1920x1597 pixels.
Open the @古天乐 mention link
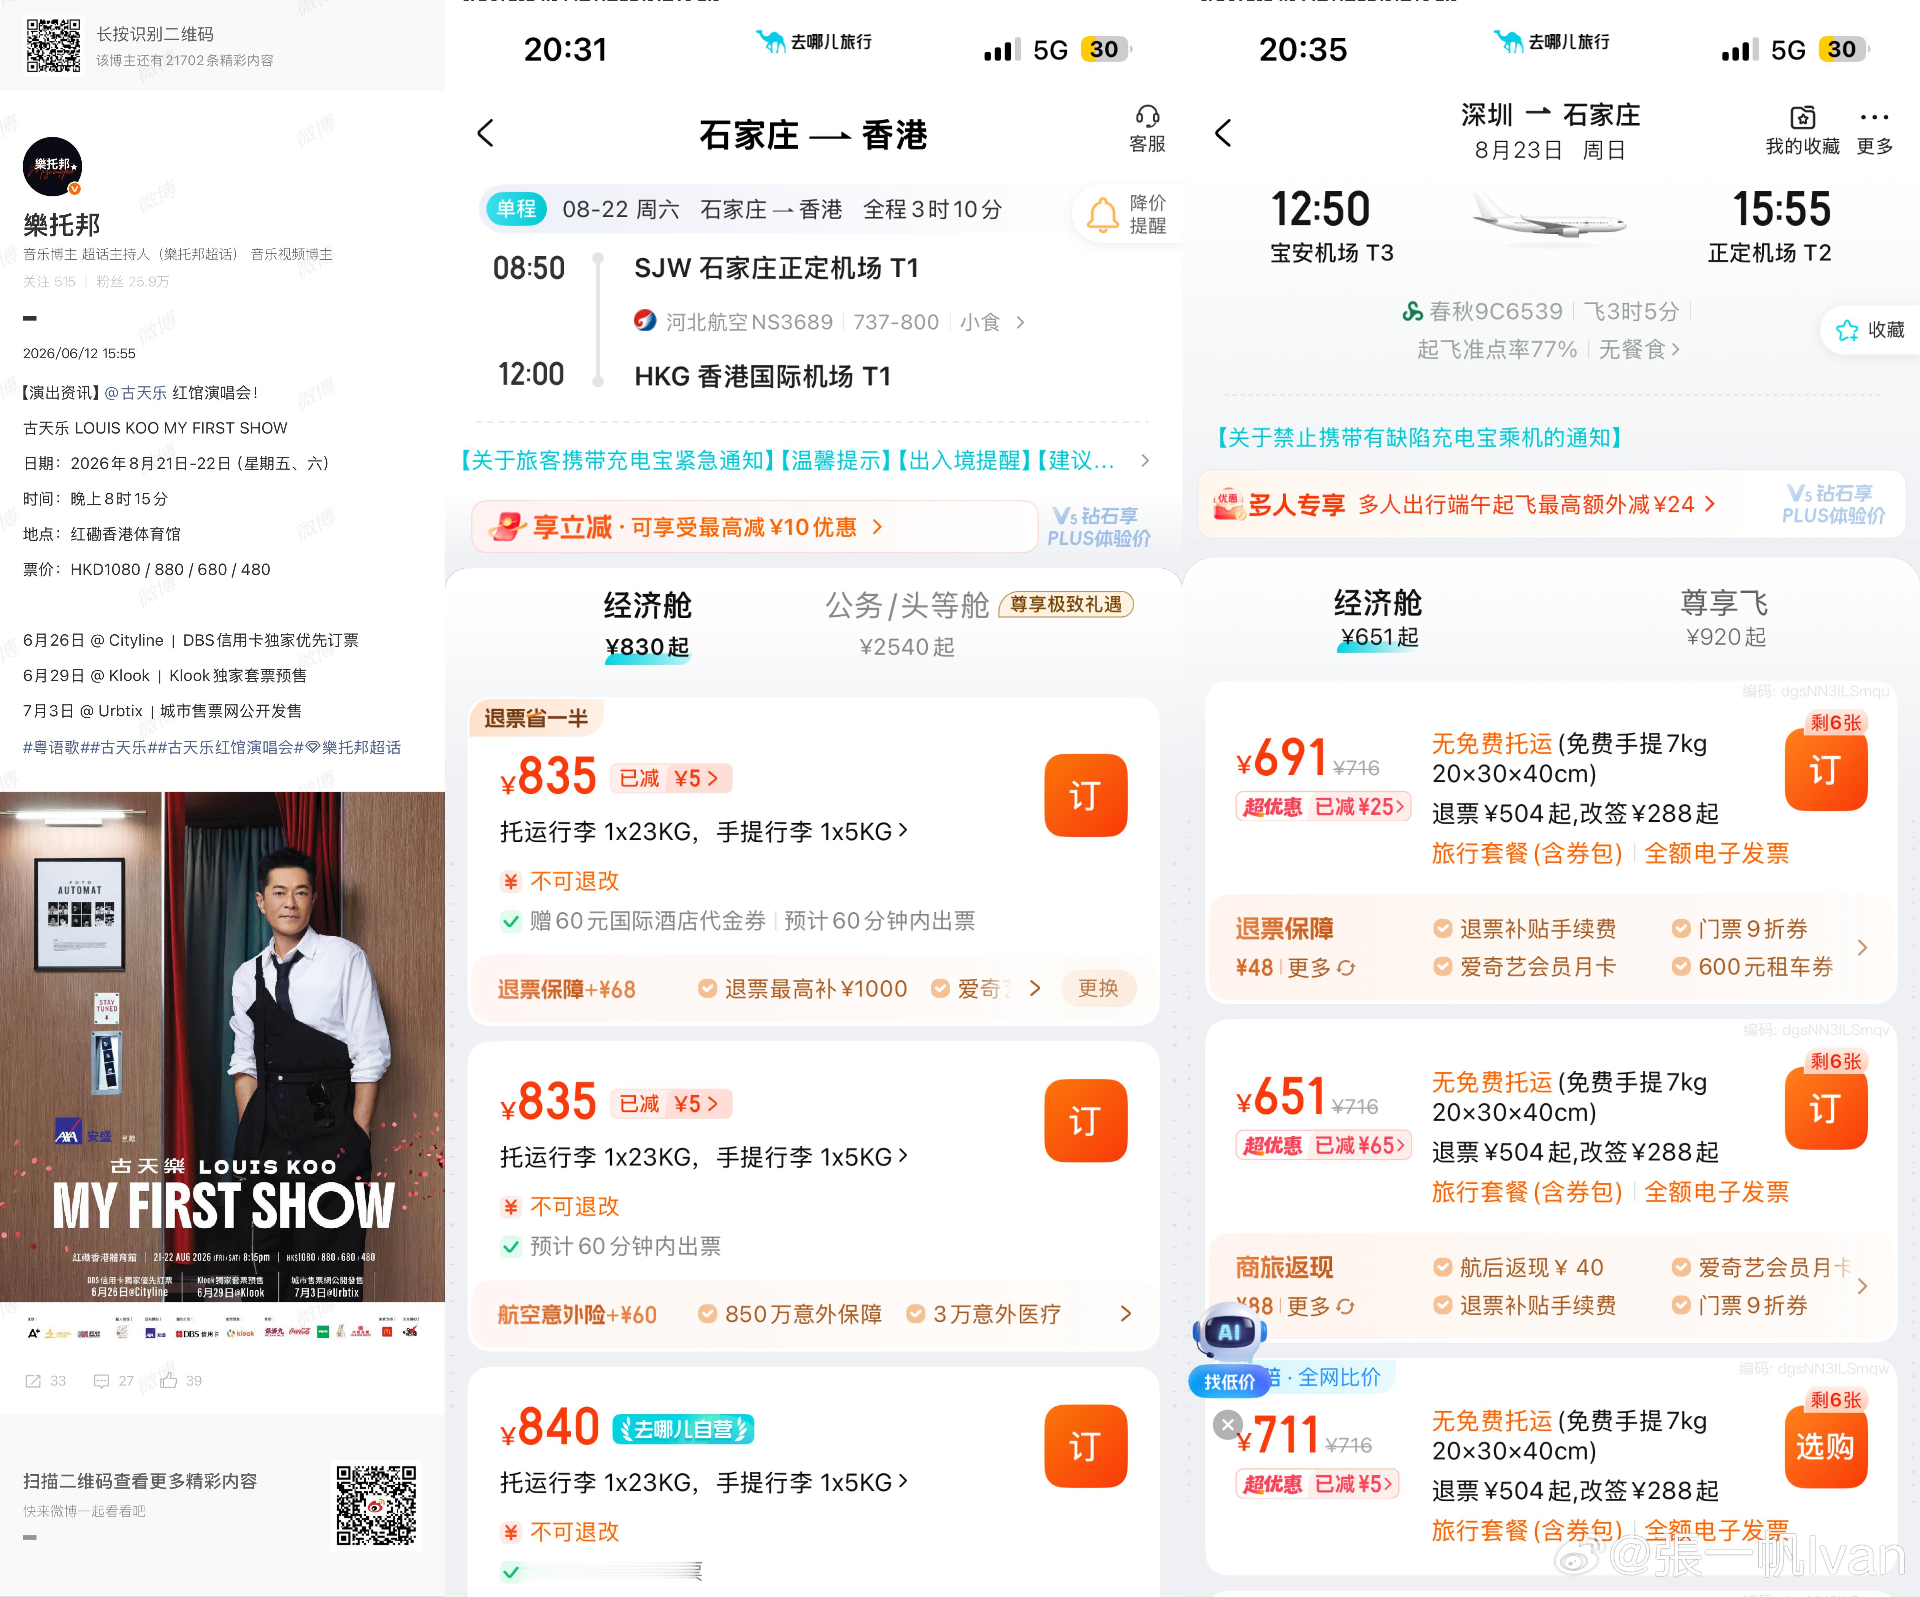point(135,393)
